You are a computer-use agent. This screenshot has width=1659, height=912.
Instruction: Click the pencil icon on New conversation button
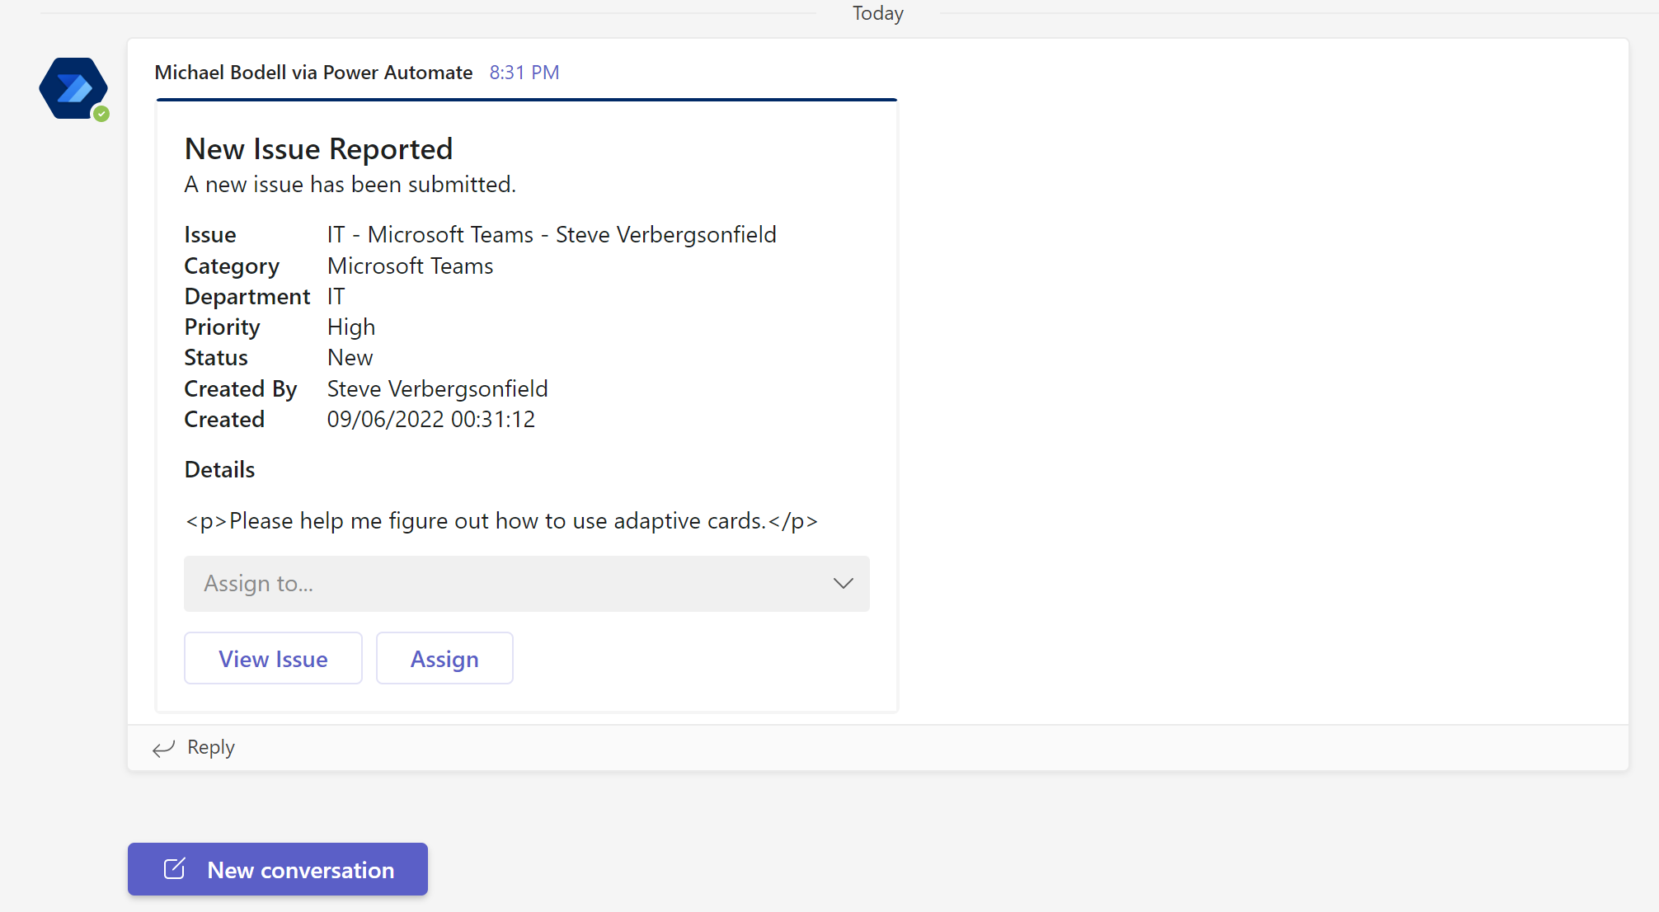(x=174, y=868)
